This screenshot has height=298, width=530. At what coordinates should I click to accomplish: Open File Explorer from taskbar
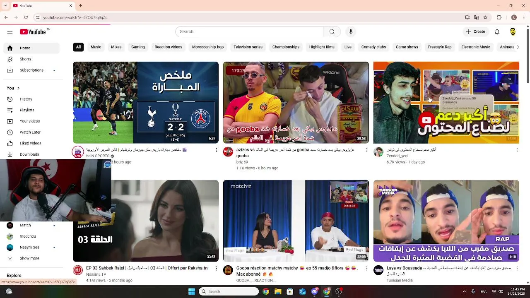click(278, 291)
